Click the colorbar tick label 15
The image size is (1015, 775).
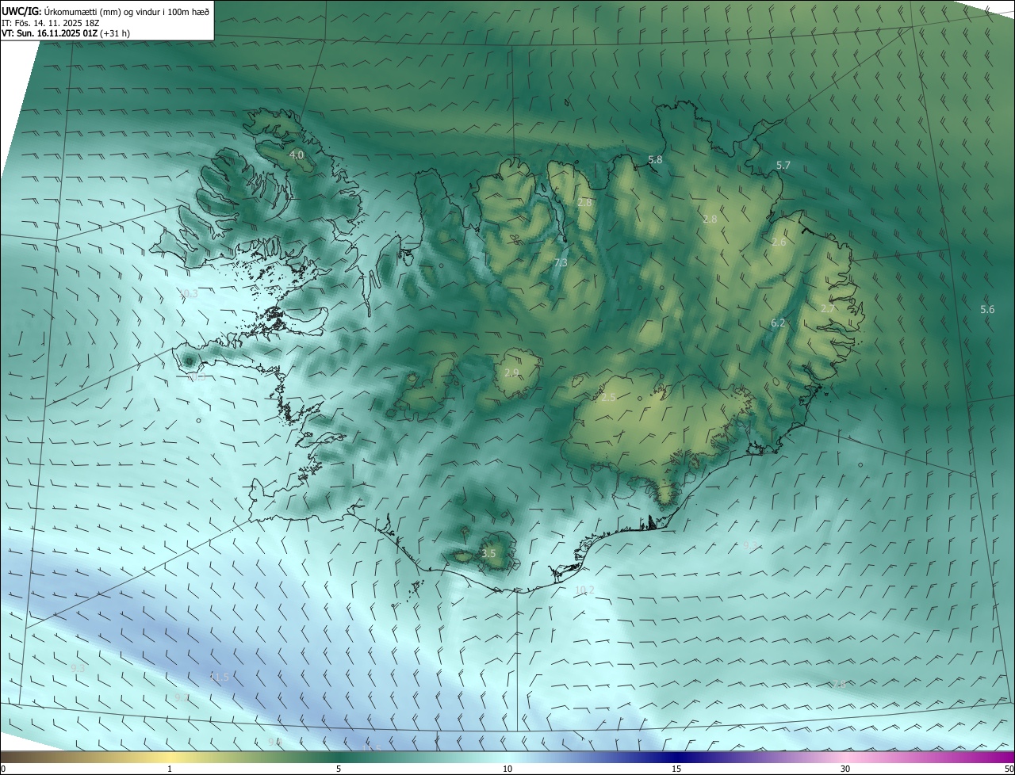pyautogui.click(x=676, y=769)
